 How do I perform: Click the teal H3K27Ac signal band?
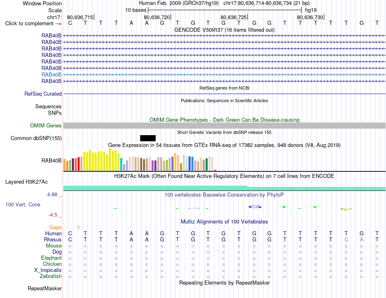[x=224, y=188]
